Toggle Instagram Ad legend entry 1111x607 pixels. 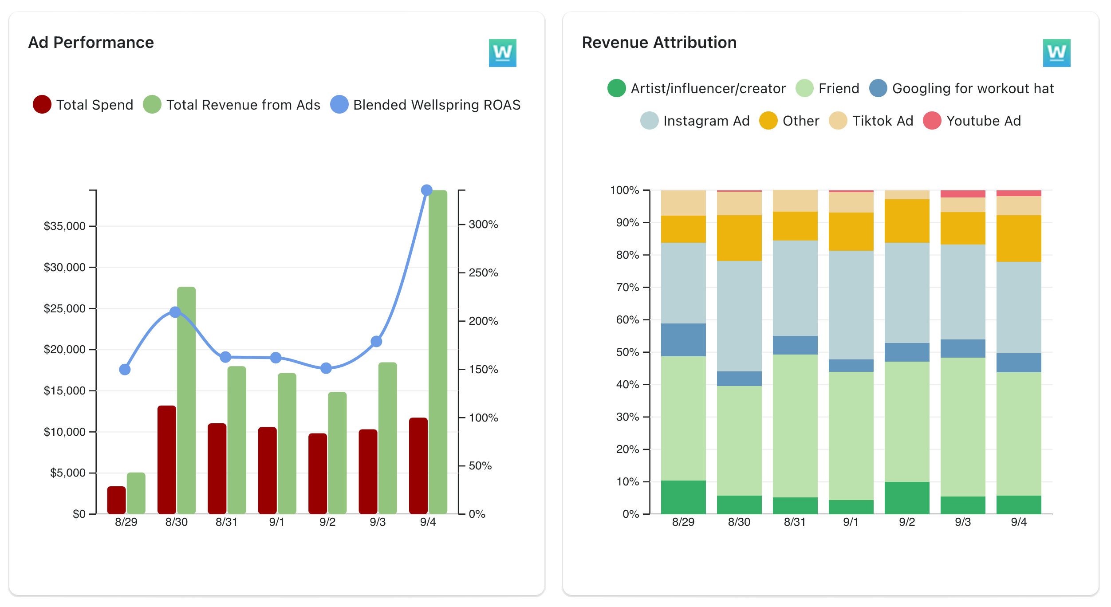click(x=695, y=121)
